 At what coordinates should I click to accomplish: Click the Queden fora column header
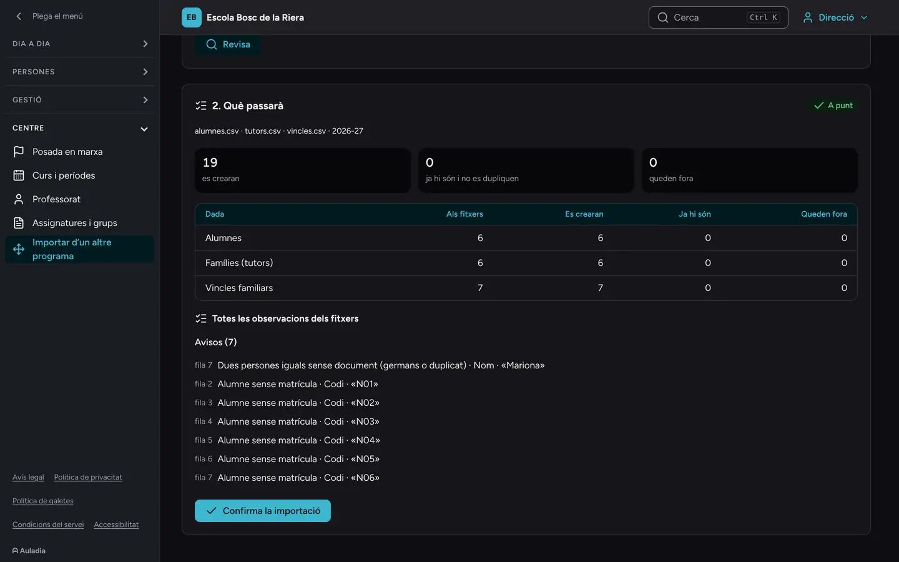(824, 214)
